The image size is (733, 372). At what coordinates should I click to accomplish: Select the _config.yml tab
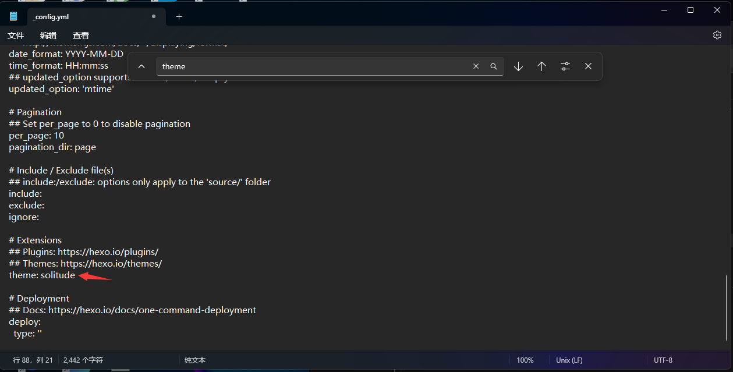tap(87, 17)
